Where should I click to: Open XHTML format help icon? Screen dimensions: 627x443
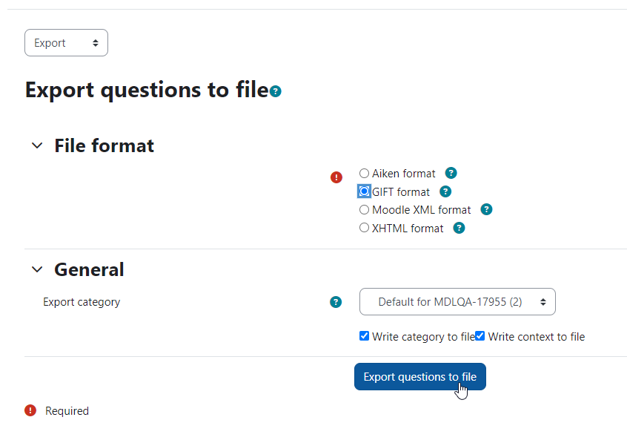tap(459, 228)
